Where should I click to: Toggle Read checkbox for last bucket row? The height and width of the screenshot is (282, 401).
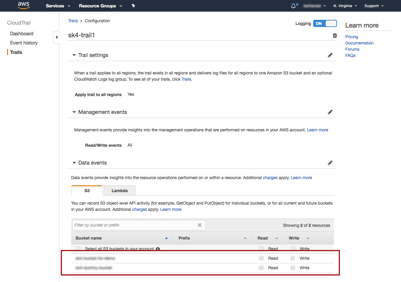pos(261,268)
